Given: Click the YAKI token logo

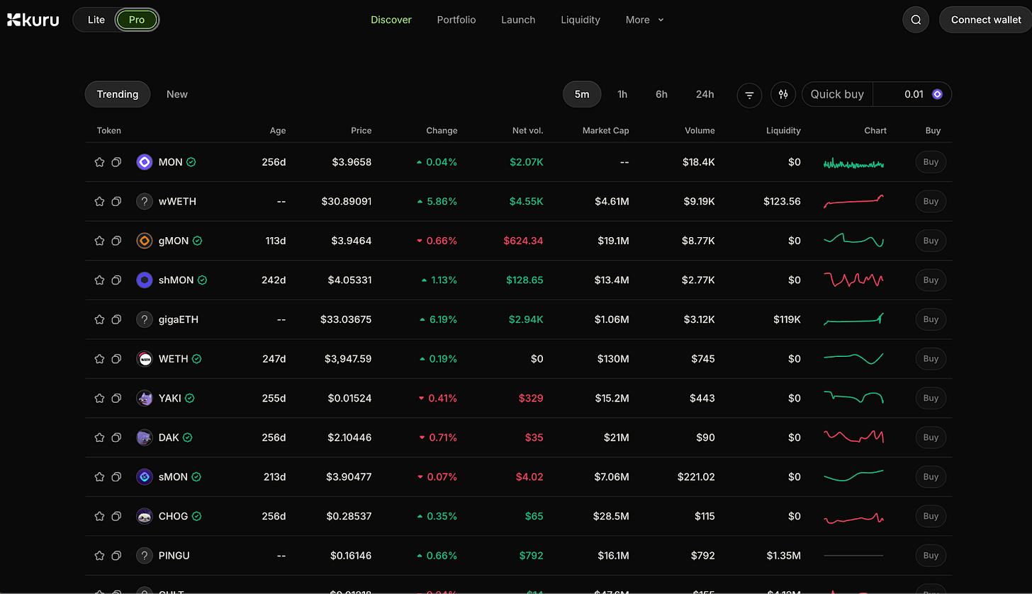Looking at the screenshot, I should coord(145,399).
